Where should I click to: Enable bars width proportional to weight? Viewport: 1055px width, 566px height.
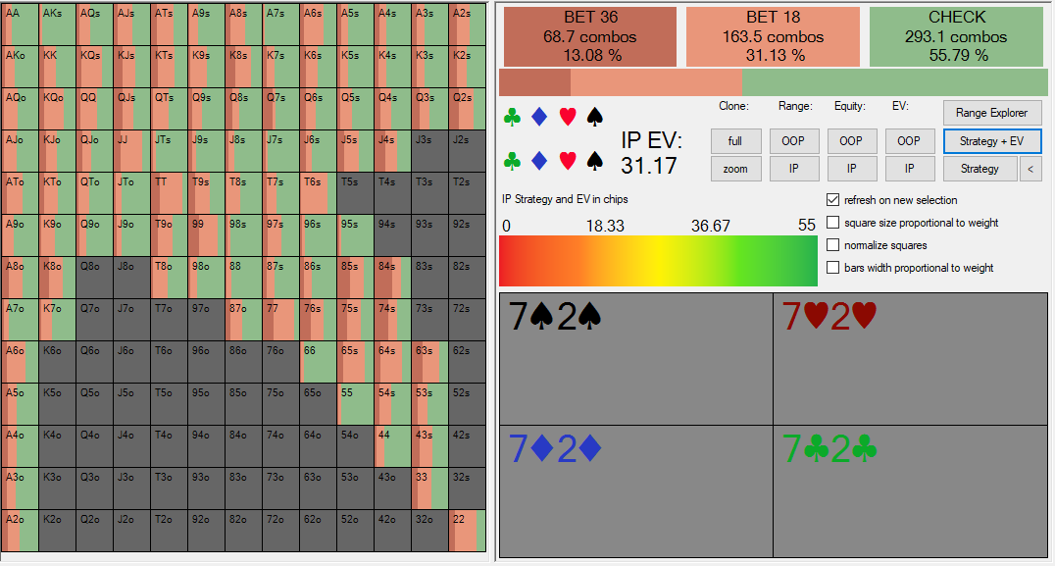coord(833,268)
